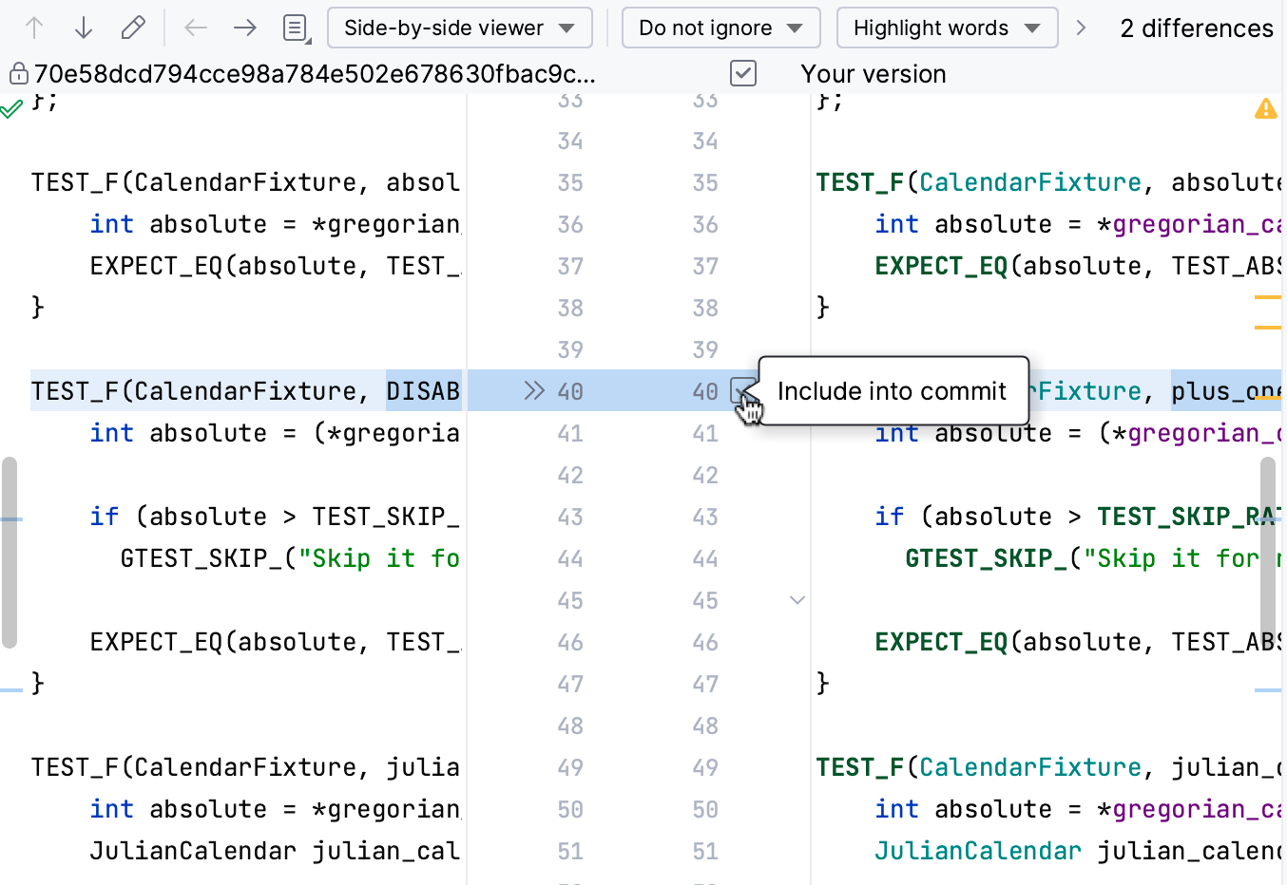Jump to the previous difference arrow
The height and width of the screenshot is (885, 1287).
(34, 28)
